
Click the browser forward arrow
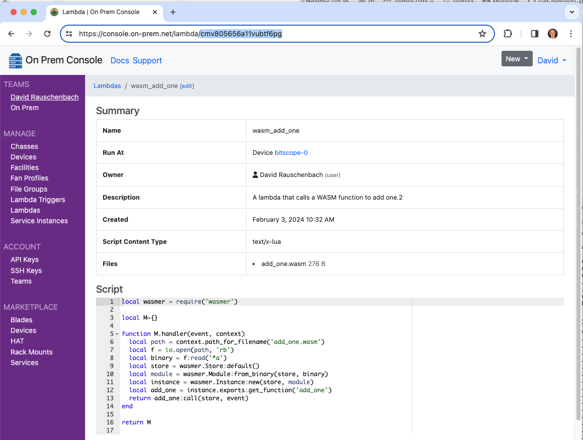[x=29, y=34]
